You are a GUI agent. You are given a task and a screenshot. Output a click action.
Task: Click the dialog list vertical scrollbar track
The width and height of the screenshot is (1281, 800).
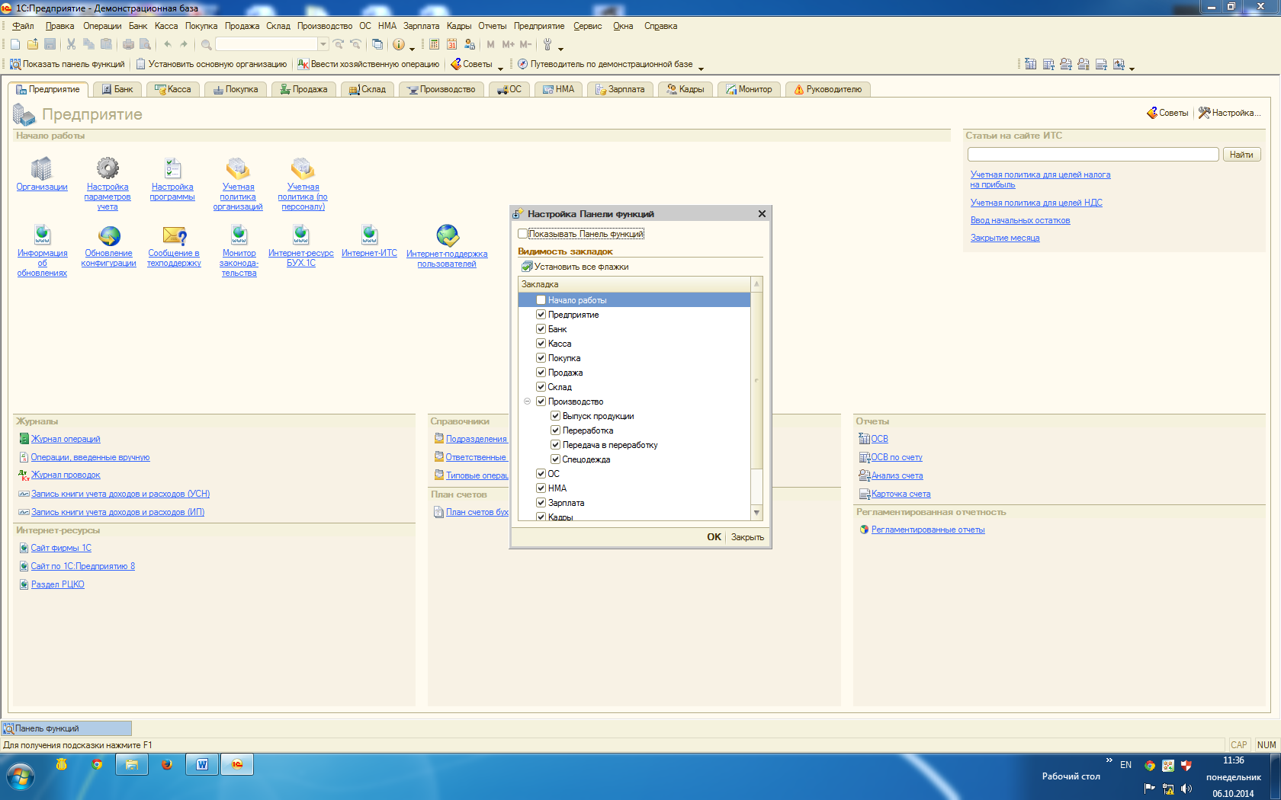pyautogui.click(x=756, y=488)
